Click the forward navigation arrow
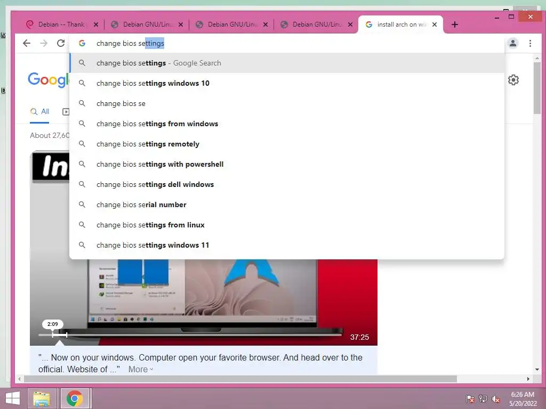546x409 pixels. (x=44, y=43)
